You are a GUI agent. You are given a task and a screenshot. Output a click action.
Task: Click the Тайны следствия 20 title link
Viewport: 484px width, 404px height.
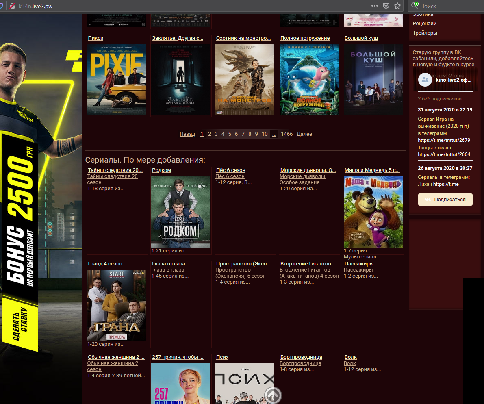[x=115, y=170]
